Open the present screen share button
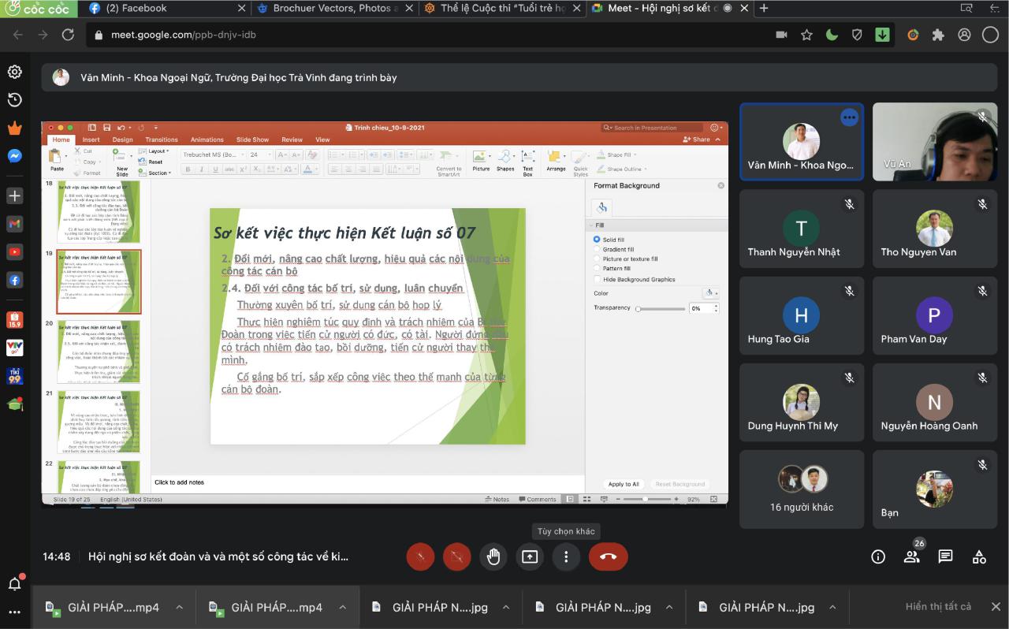The height and width of the screenshot is (629, 1009). 530,556
